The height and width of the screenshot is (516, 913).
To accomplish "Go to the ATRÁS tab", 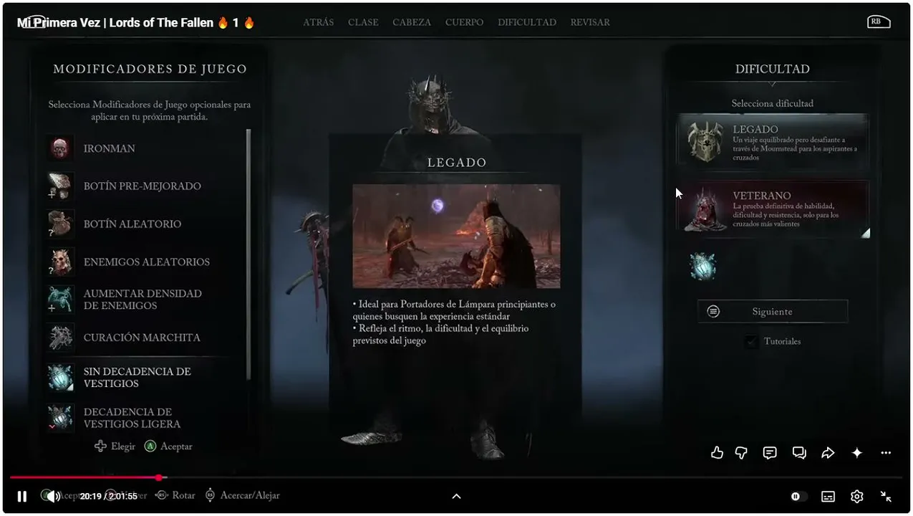I will pos(318,22).
